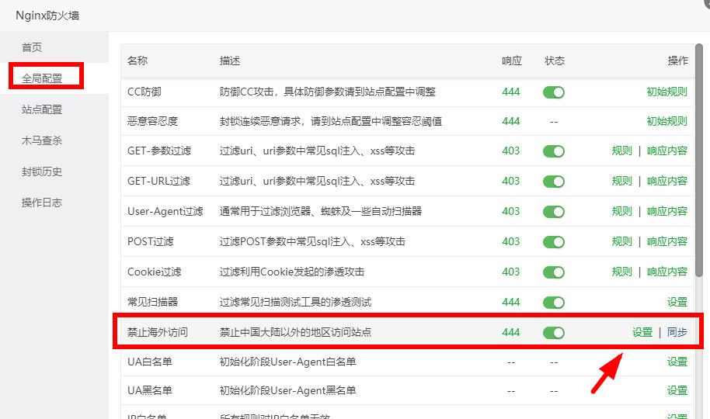Open 规则 for the POST过滤 row
710x419 pixels.
tap(621, 241)
